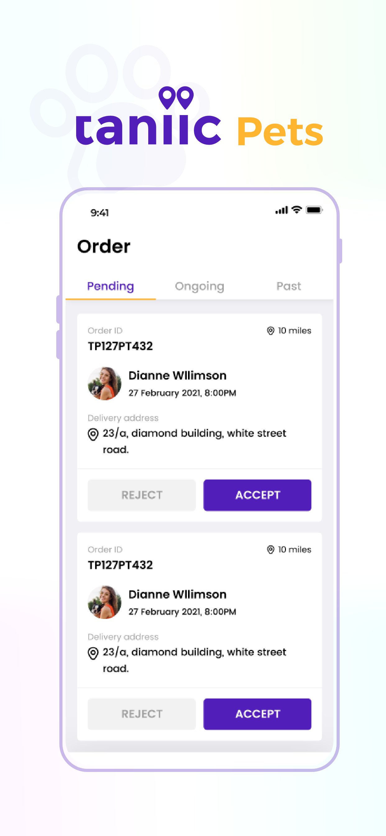Accept the second pending order

tap(257, 714)
